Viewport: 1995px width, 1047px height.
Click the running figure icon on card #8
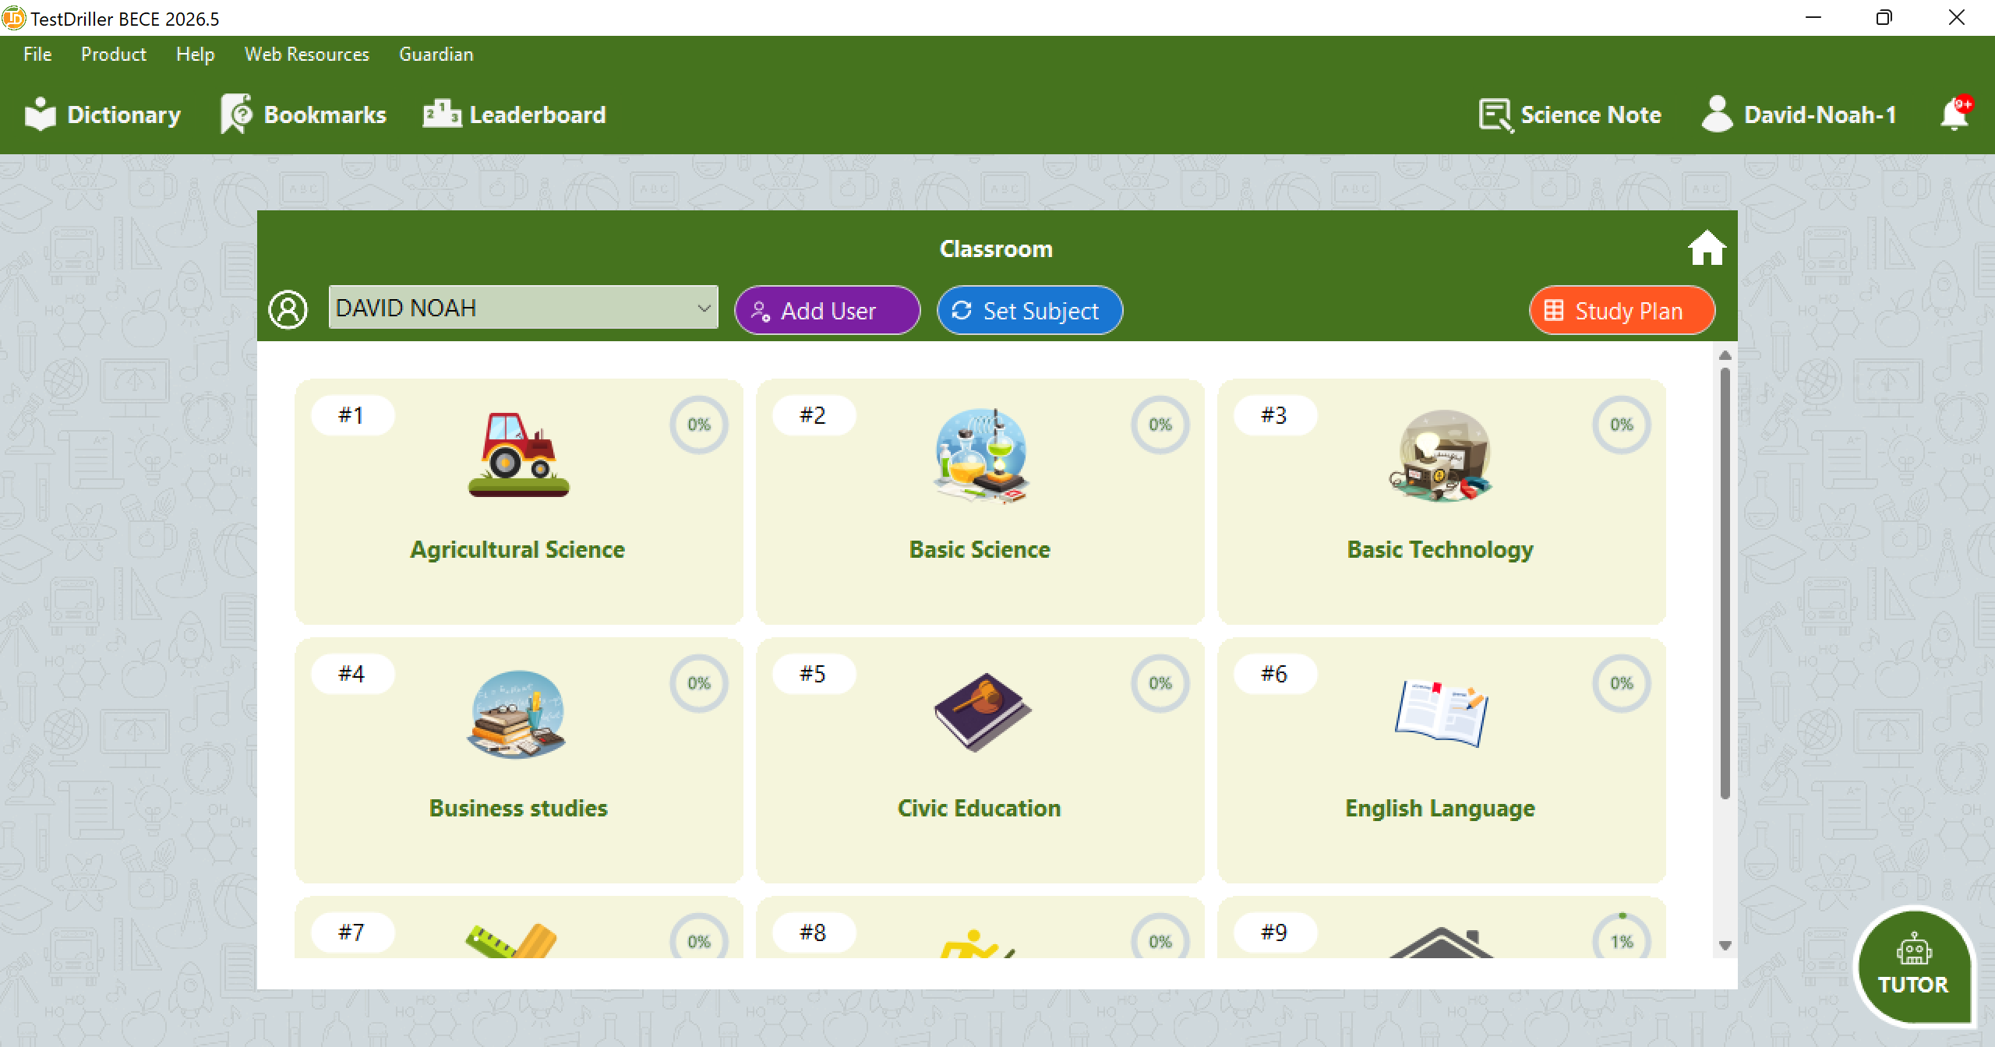point(977,943)
